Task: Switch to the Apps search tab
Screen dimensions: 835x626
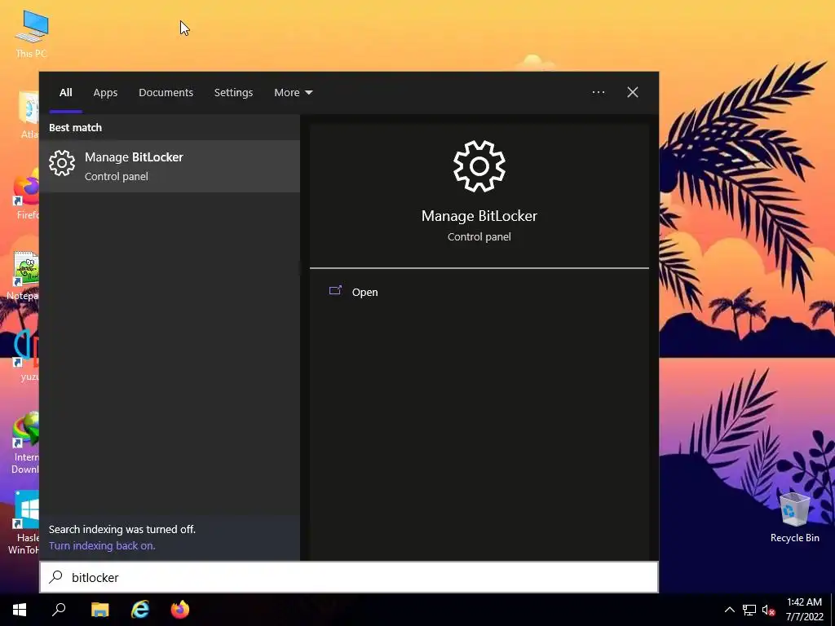Action: pyautogui.click(x=105, y=93)
